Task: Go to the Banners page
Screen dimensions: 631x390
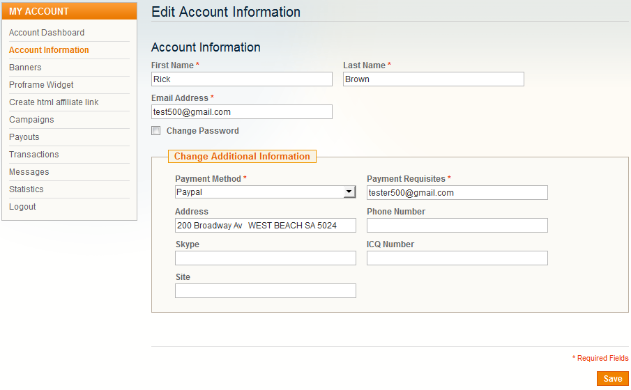Action: pyautogui.click(x=25, y=68)
